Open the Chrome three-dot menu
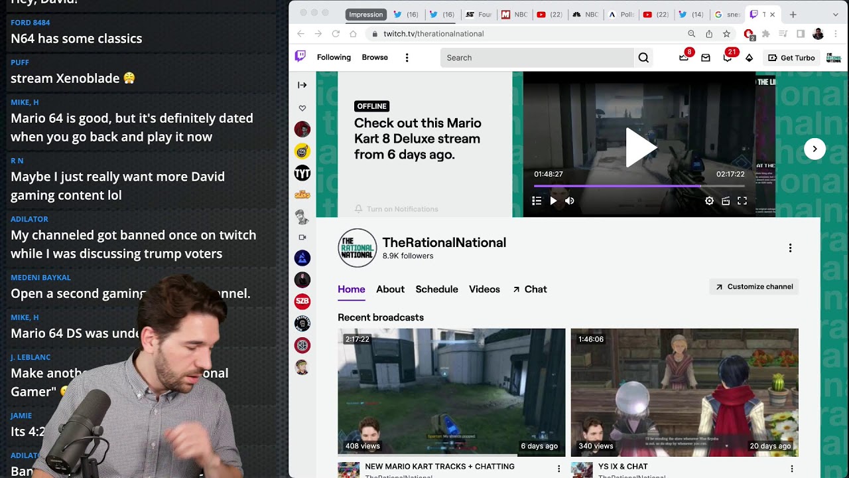The height and width of the screenshot is (478, 849). (x=836, y=34)
